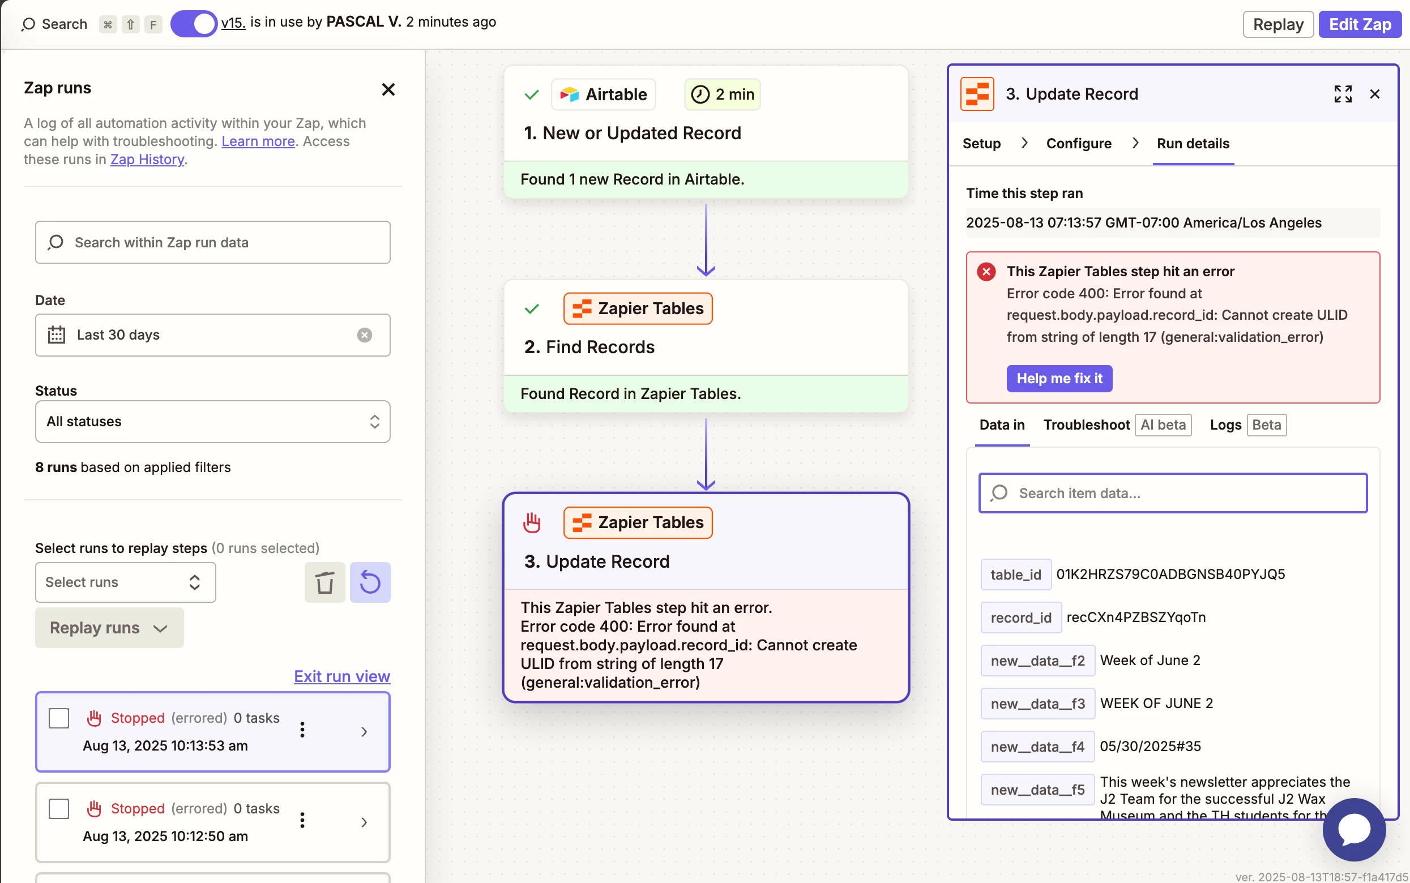Select the Troubleshoot AI beta tab
Screen dimensions: 1410x883
[x=1117, y=425]
